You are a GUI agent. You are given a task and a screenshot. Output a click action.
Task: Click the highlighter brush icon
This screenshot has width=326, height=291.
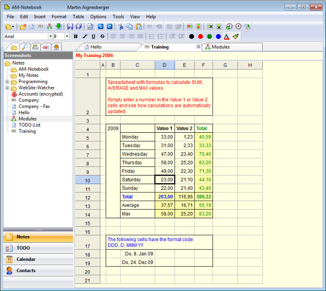(x=235, y=36)
